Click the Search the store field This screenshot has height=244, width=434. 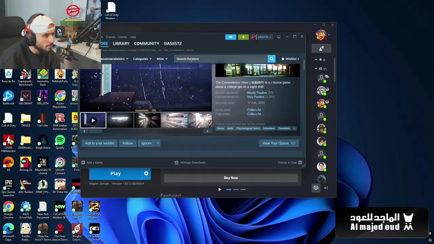click(221, 59)
